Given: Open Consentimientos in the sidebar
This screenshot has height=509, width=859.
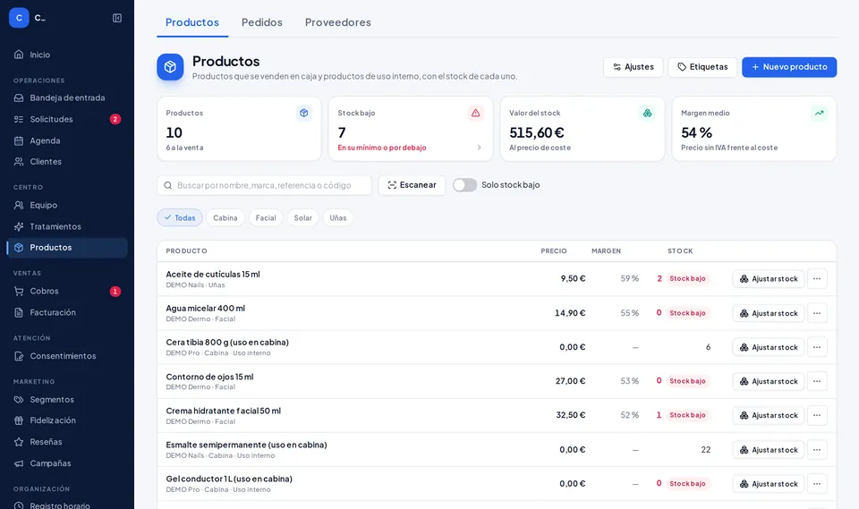Looking at the screenshot, I should [67, 356].
